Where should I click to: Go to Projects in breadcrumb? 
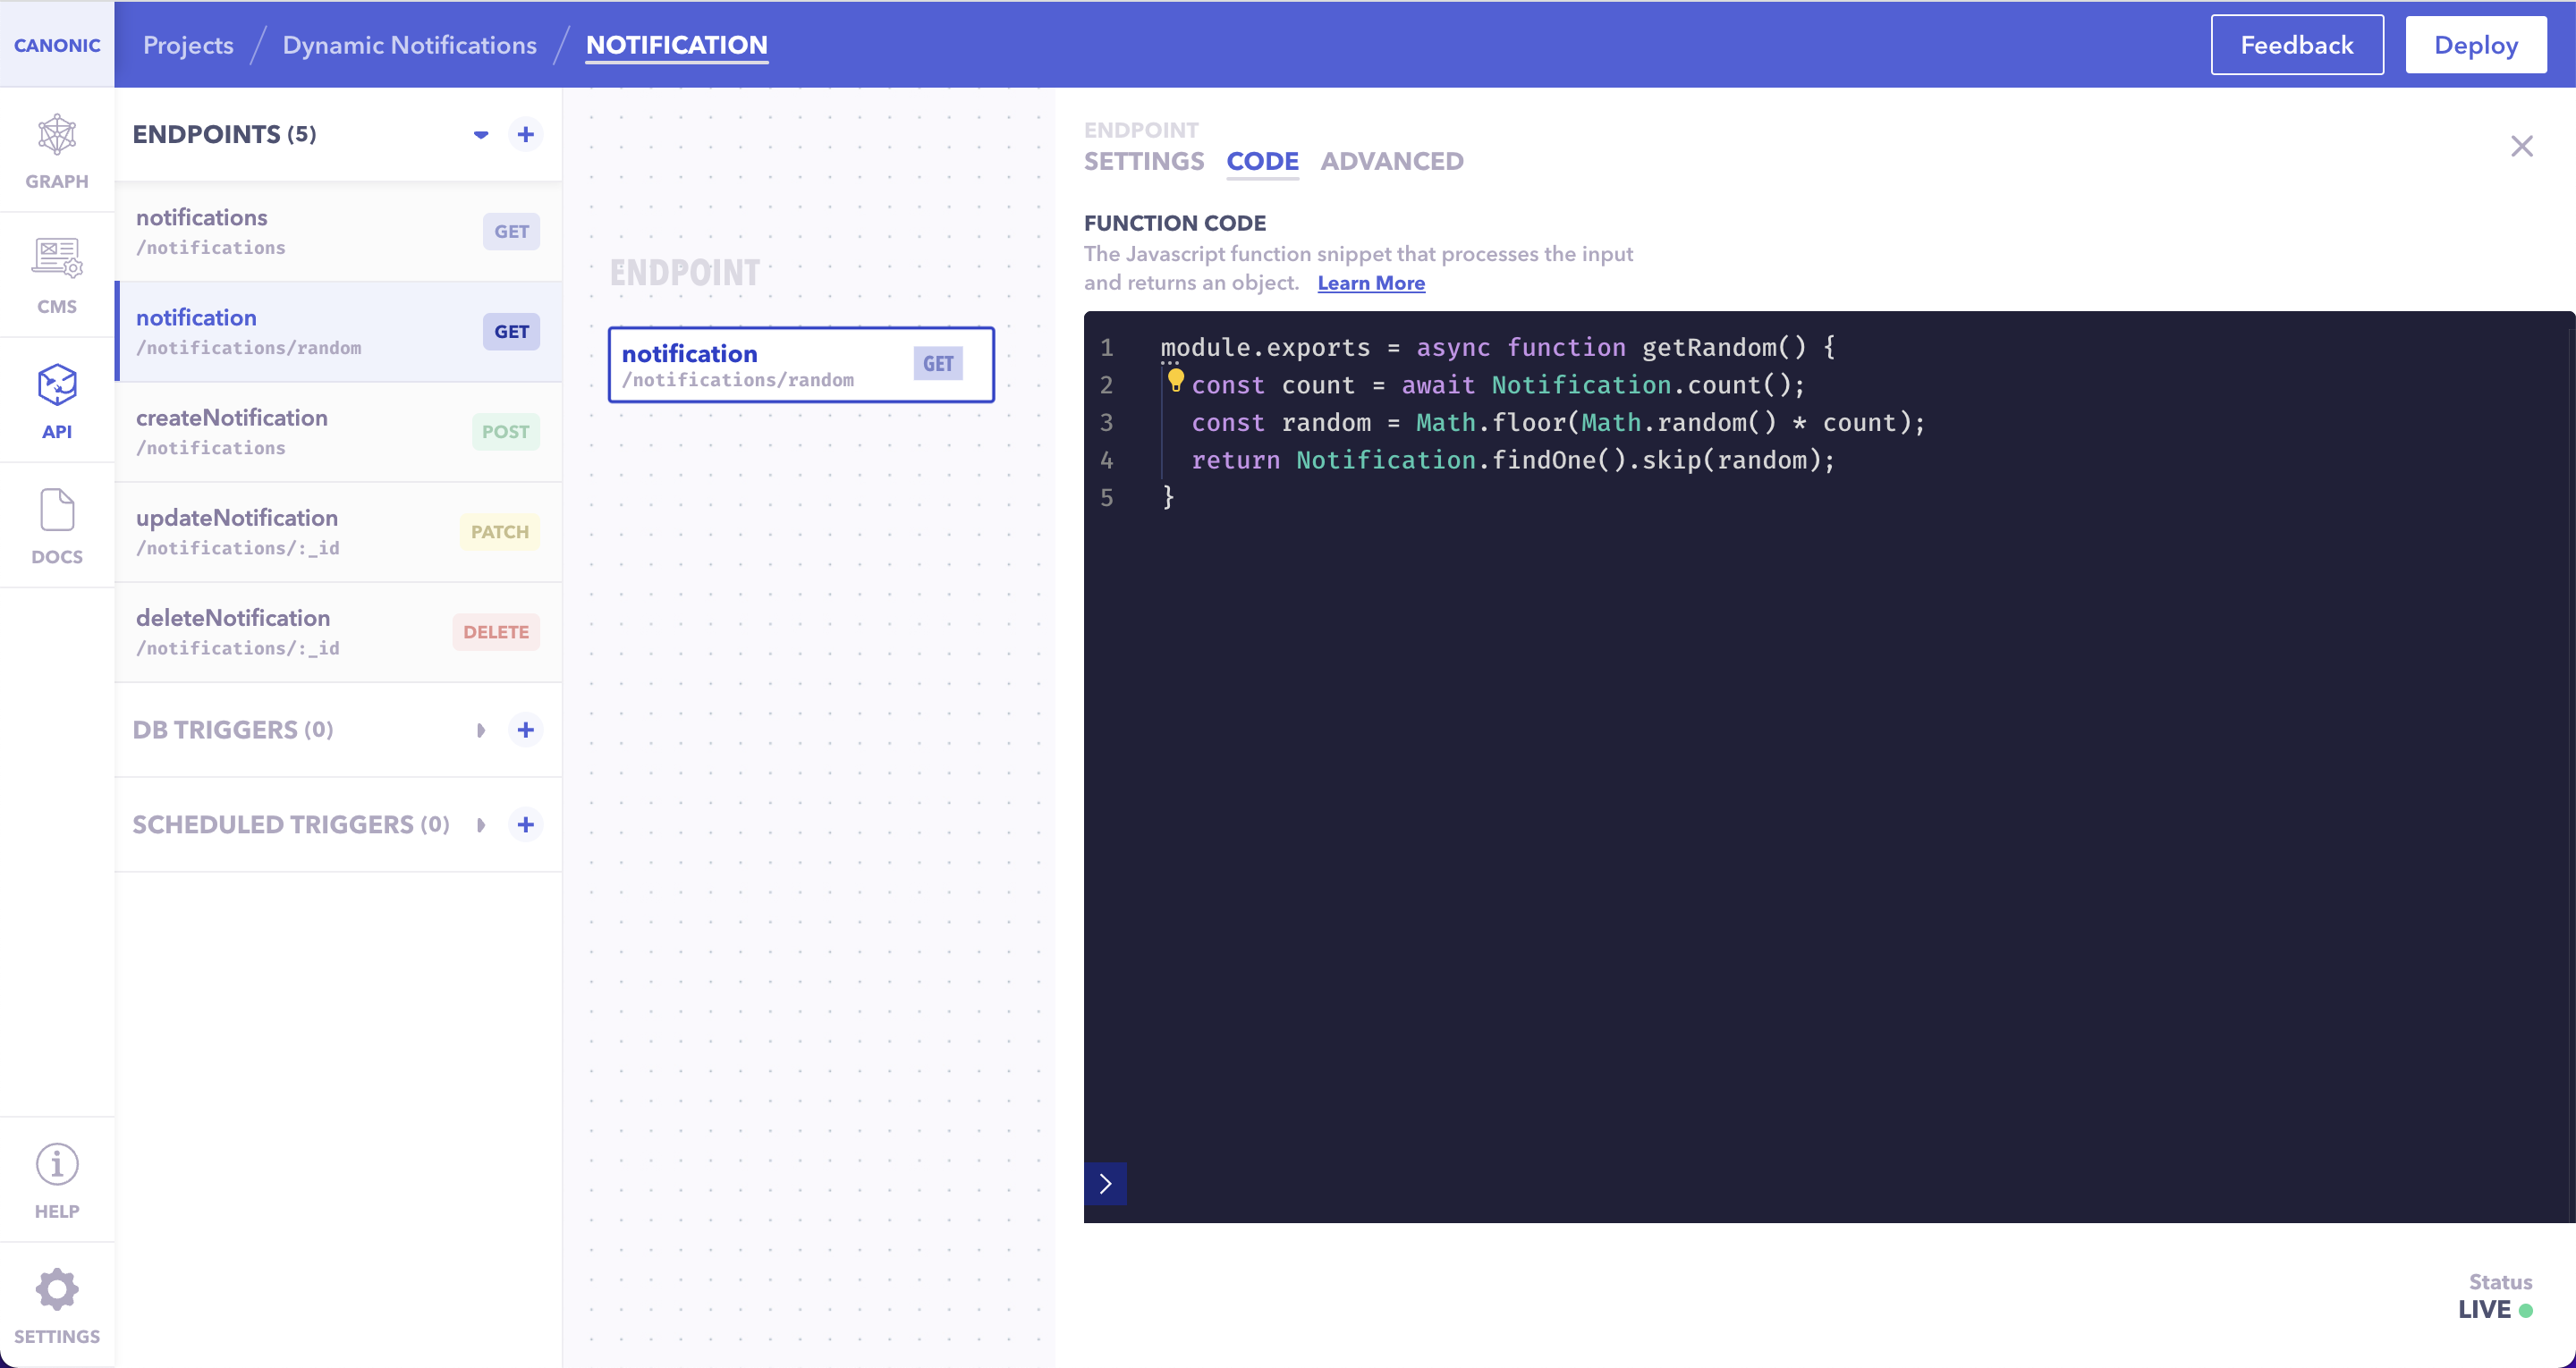(188, 45)
